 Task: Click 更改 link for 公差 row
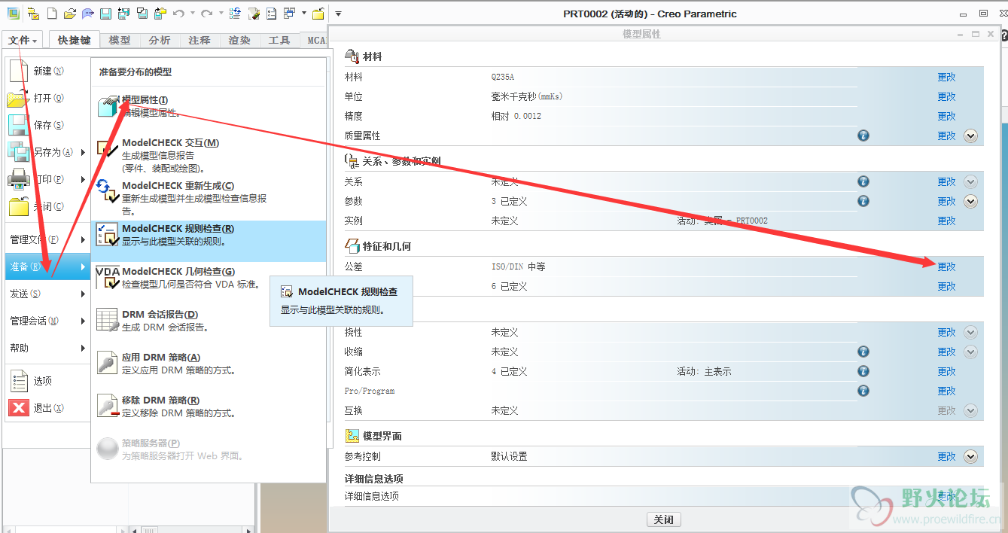(946, 266)
